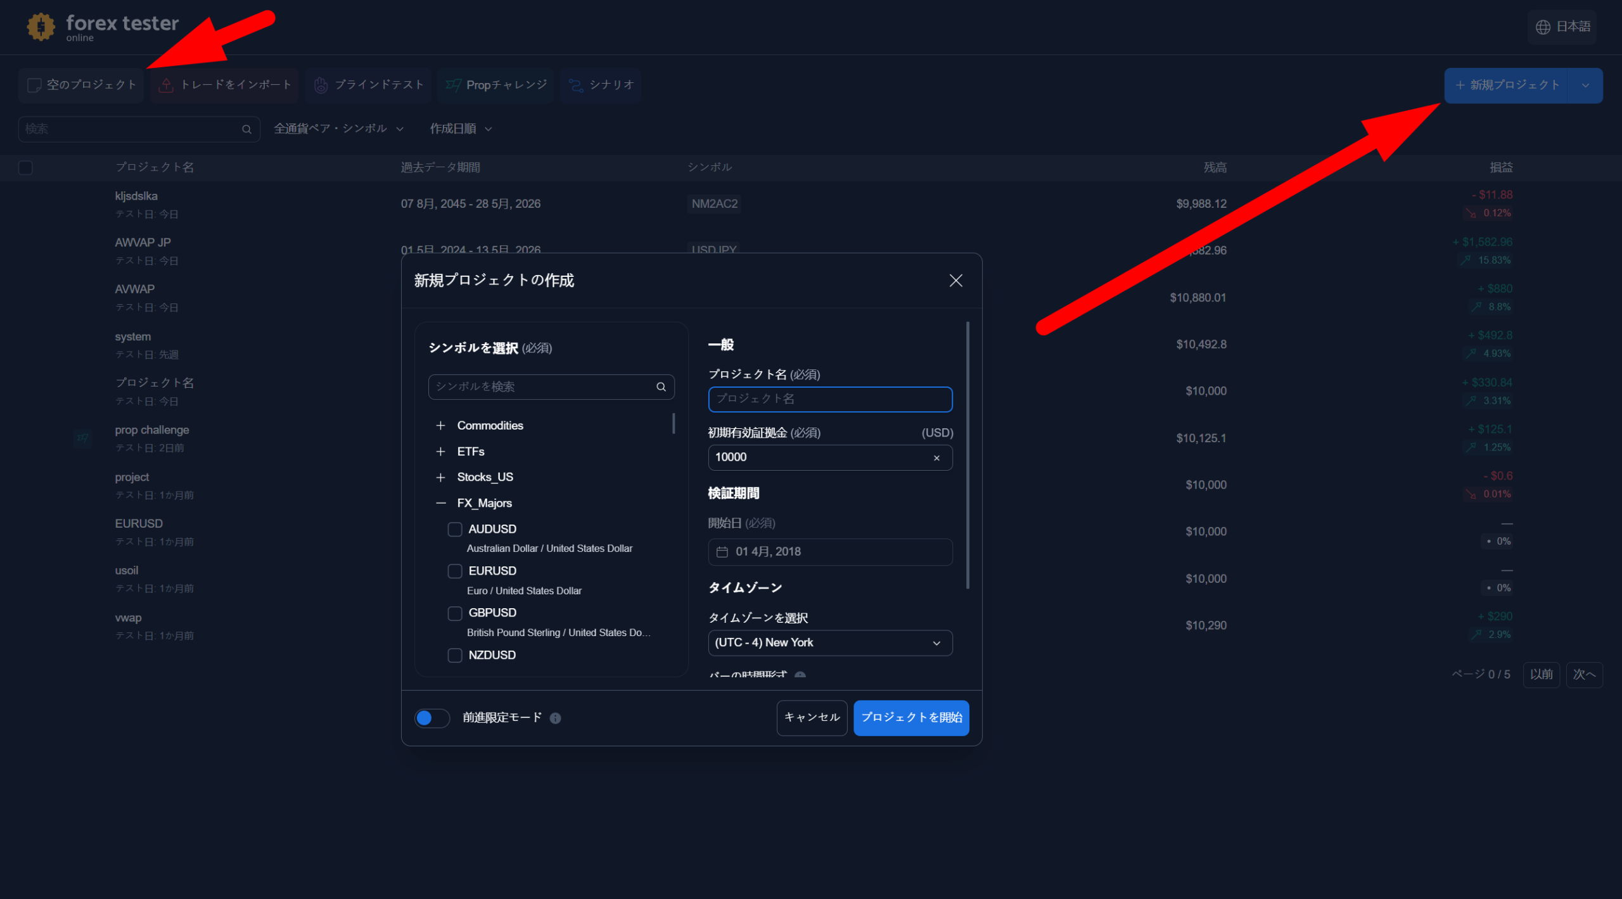Open the 日本語 language selector globe
The image size is (1622, 899).
(1543, 27)
